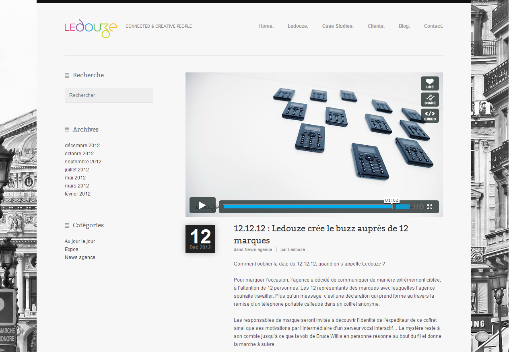
Task: Follow the News agence link under article title
Action: 258,249
